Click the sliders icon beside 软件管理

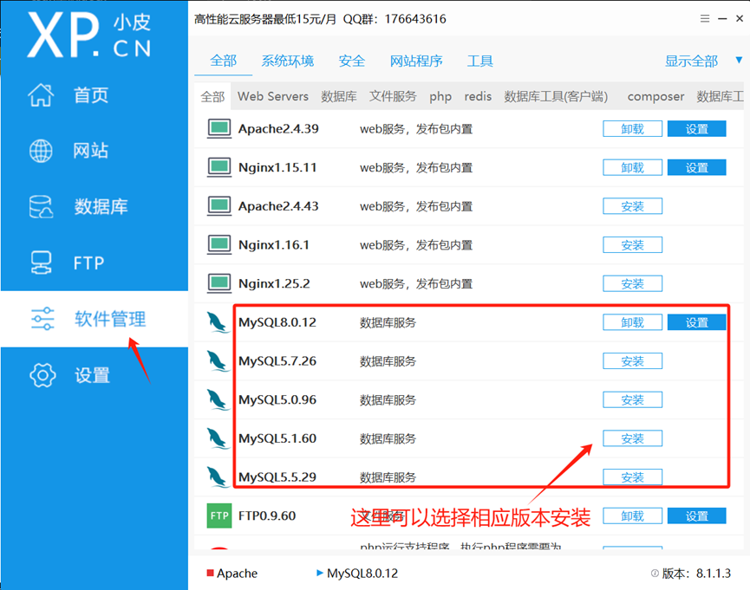[42, 319]
